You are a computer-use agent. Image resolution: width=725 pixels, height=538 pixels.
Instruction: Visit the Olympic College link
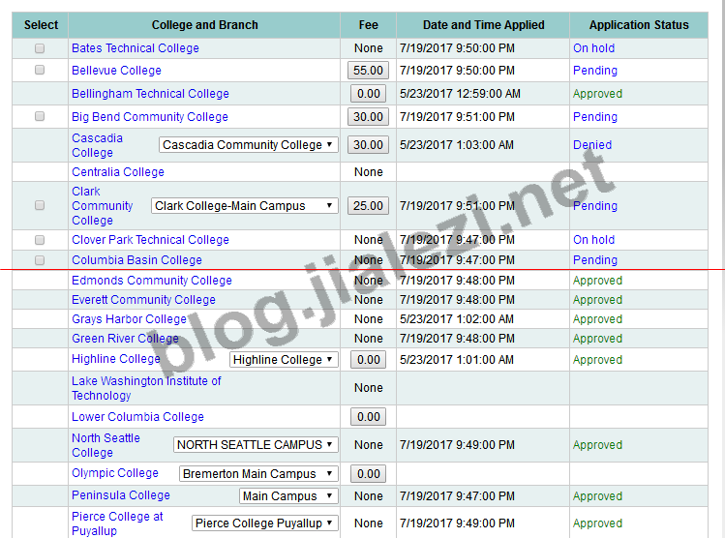point(115,473)
